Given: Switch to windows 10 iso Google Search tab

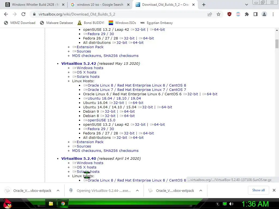Looking at the screenshot, I should (x=100, y=5).
